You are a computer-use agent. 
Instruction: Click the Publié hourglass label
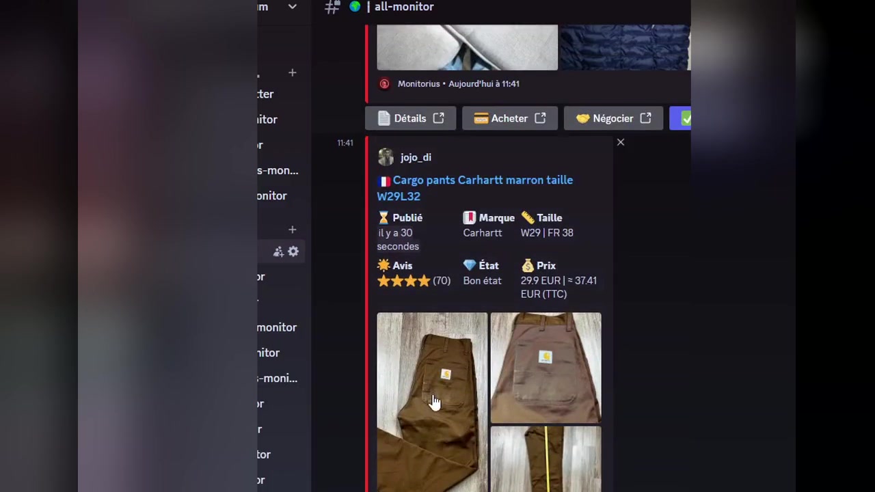[x=400, y=218]
